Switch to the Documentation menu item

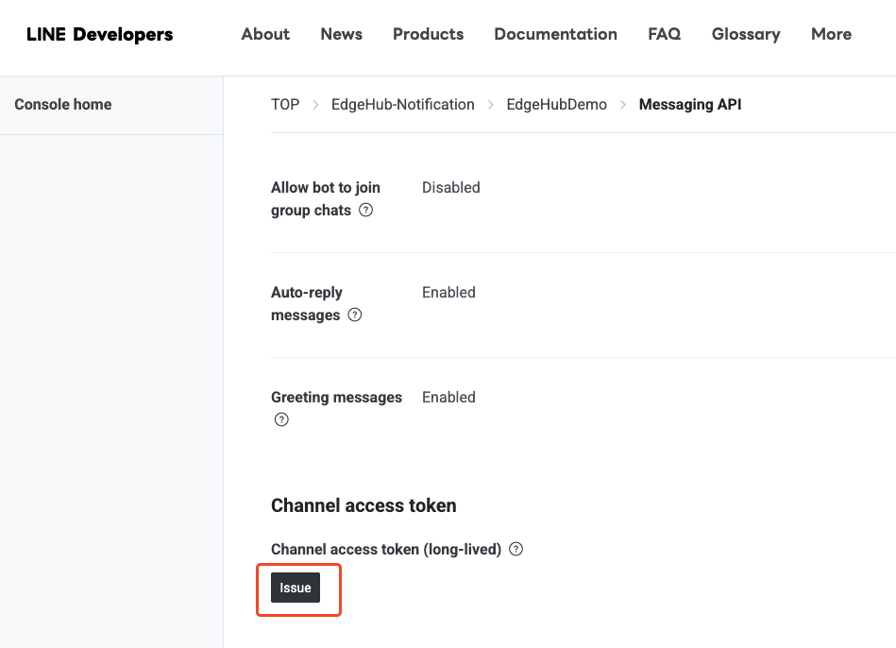[x=555, y=34]
